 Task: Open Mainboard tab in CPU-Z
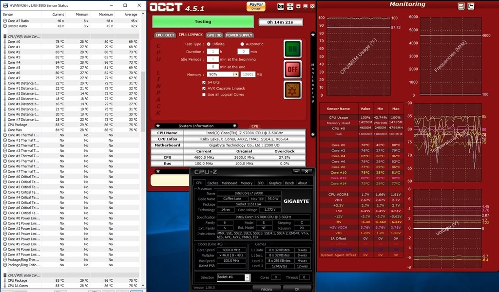point(229,183)
